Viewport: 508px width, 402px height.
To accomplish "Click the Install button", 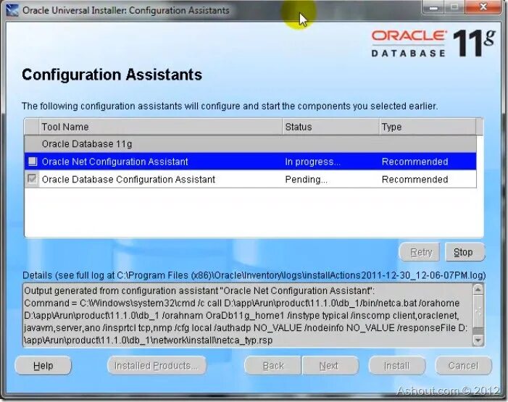I will [397, 366].
